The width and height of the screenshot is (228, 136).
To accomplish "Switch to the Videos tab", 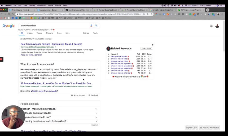I will point(39,33).
